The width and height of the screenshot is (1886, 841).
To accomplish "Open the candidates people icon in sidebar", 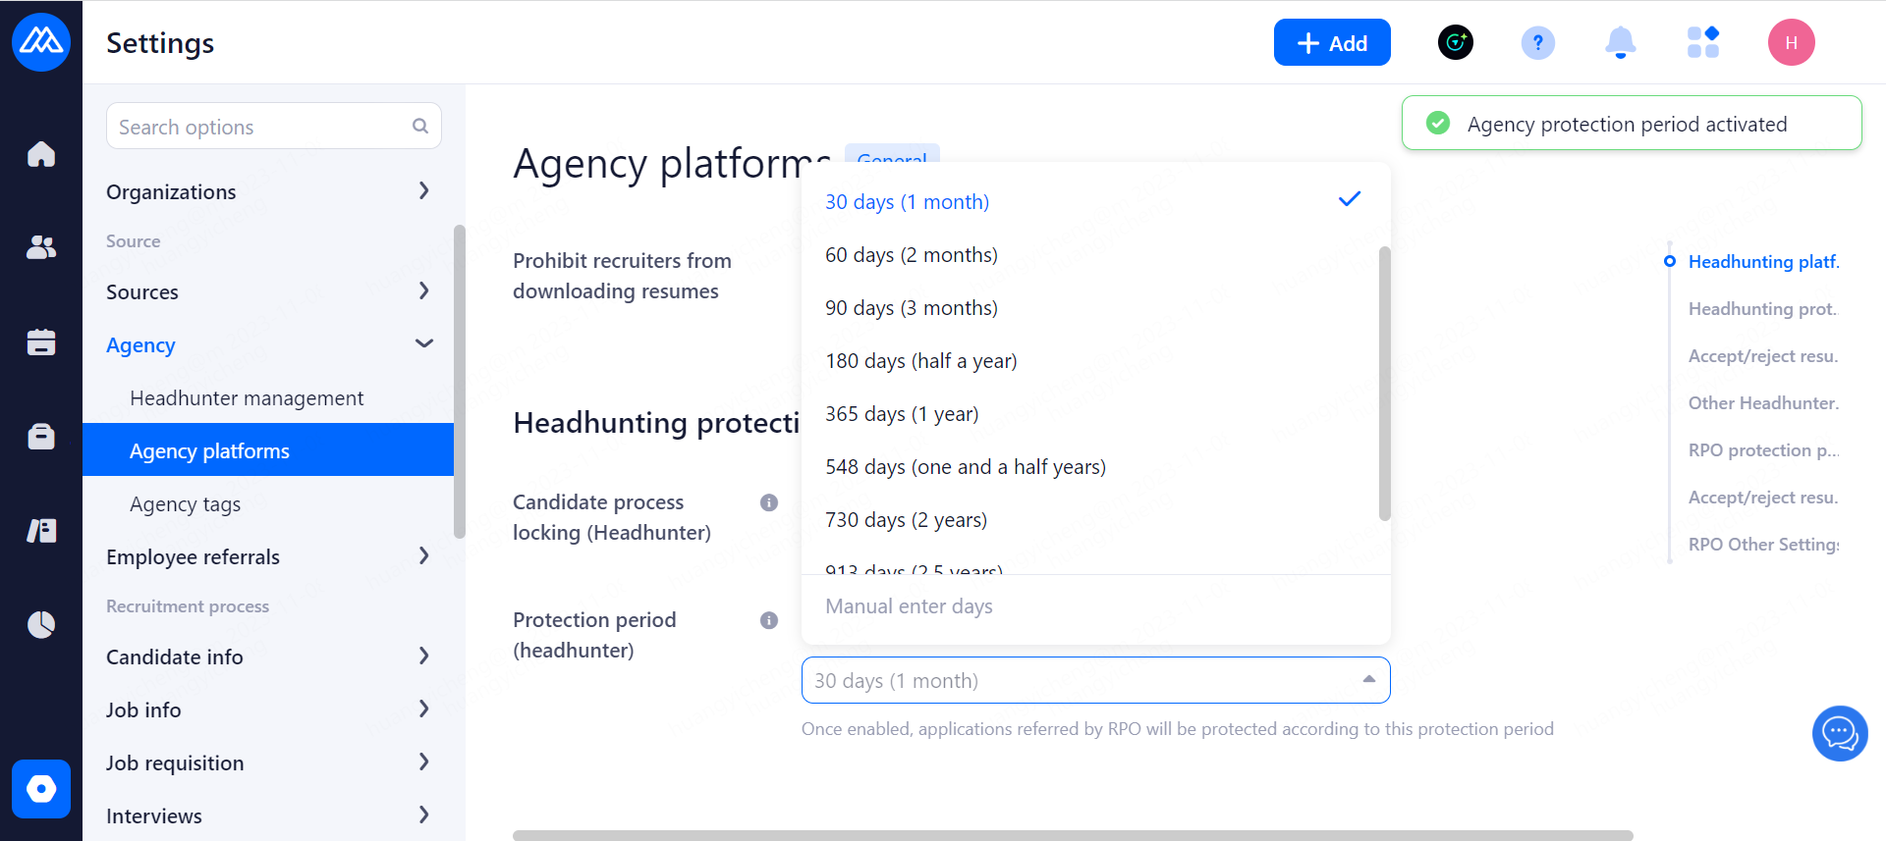I will [x=41, y=247].
